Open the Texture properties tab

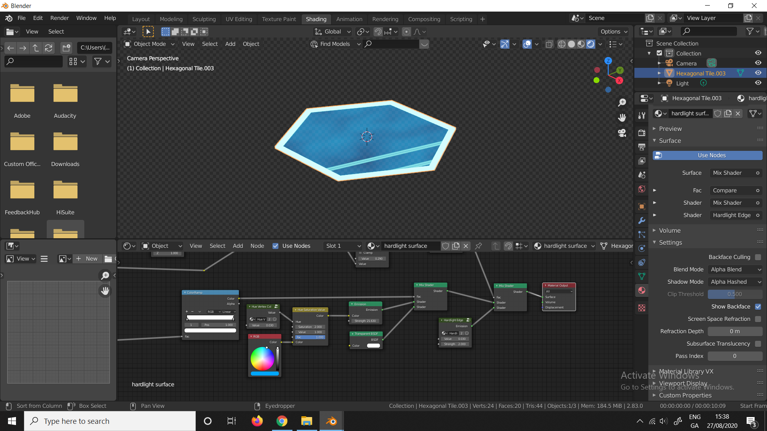(x=642, y=308)
